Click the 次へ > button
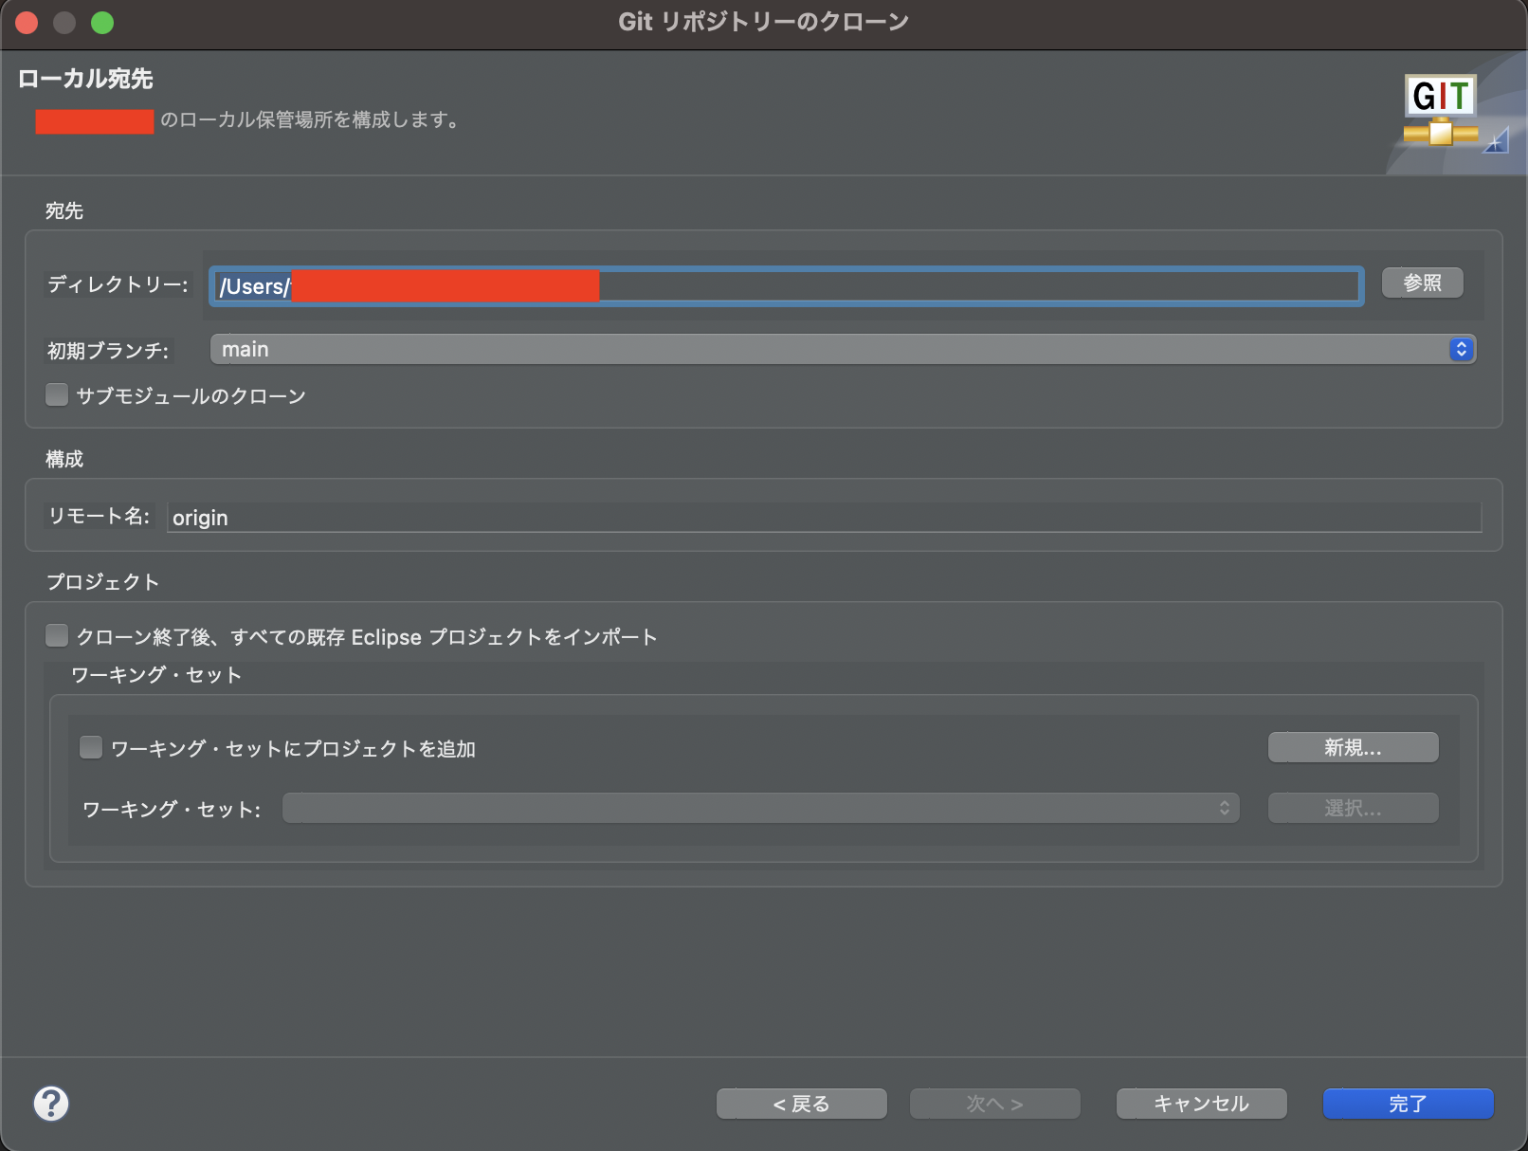The width and height of the screenshot is (1528, 1151). [x=994, y=1103]
